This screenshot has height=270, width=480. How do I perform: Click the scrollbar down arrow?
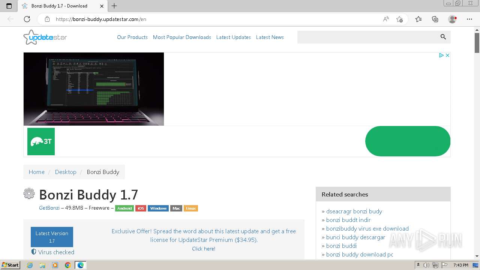tap(477, 256)
